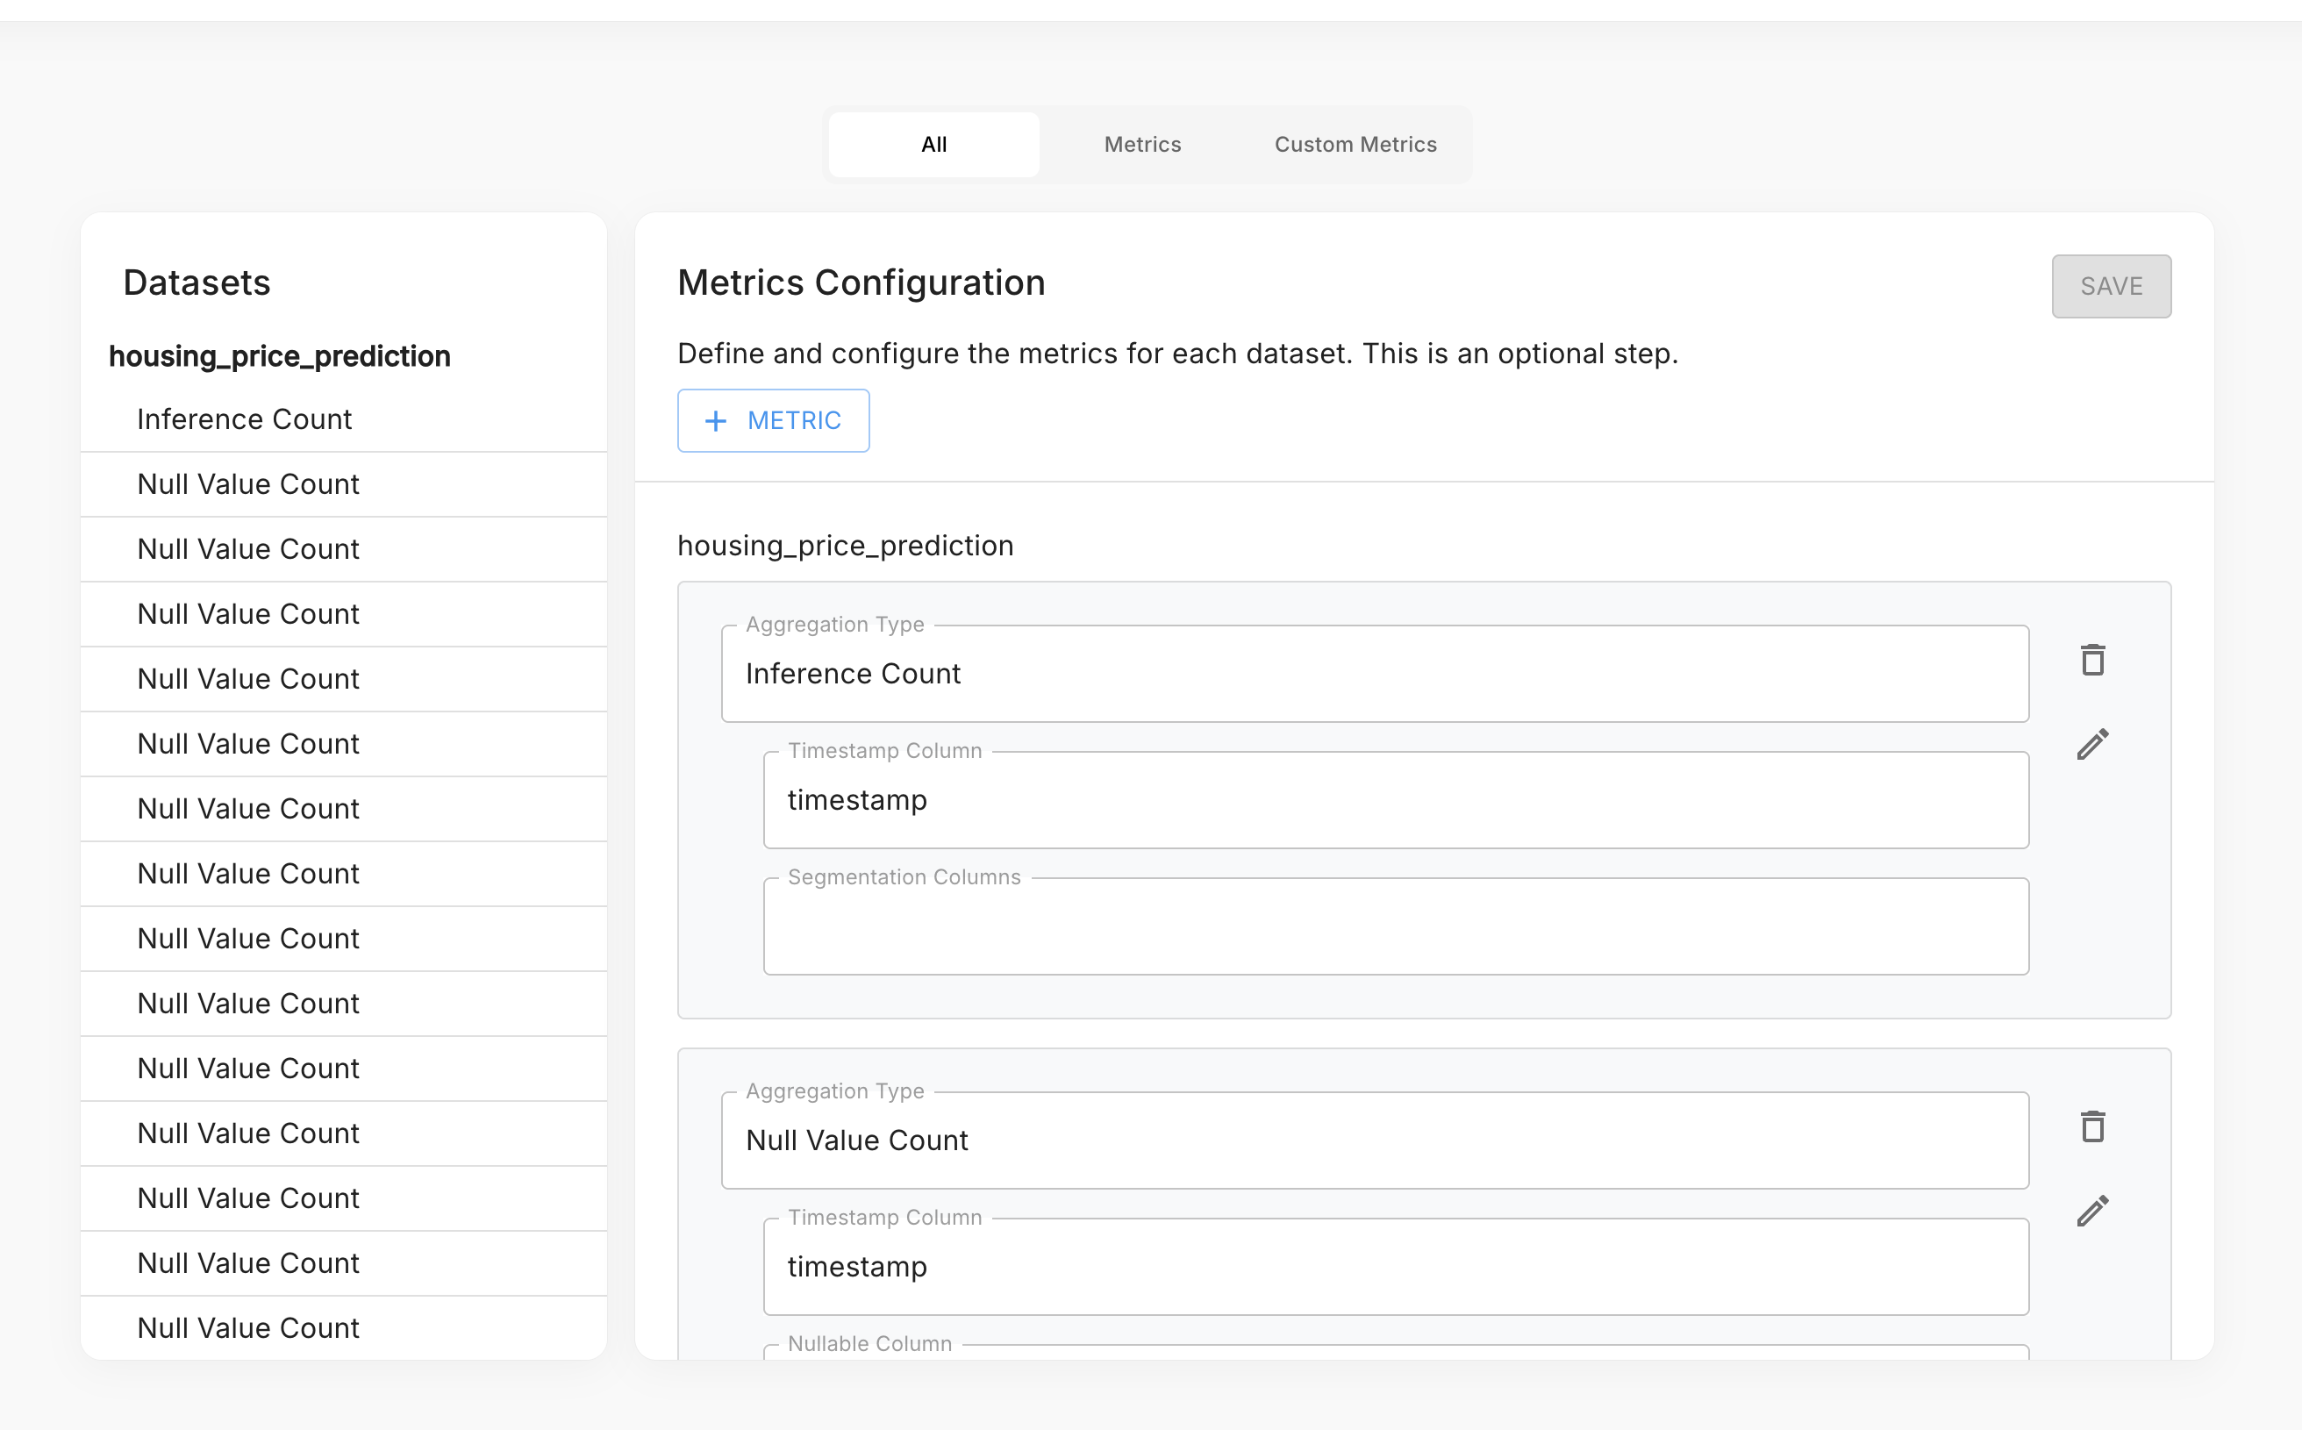
Task: Edit the Inference Count metric with pencil icon
Action: [x=2092, y=744]
